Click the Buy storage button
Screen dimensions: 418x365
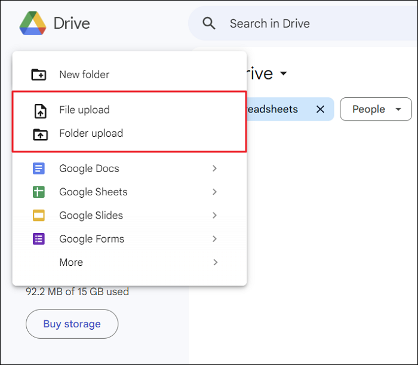pyautogui.click(x=72, y=324)
